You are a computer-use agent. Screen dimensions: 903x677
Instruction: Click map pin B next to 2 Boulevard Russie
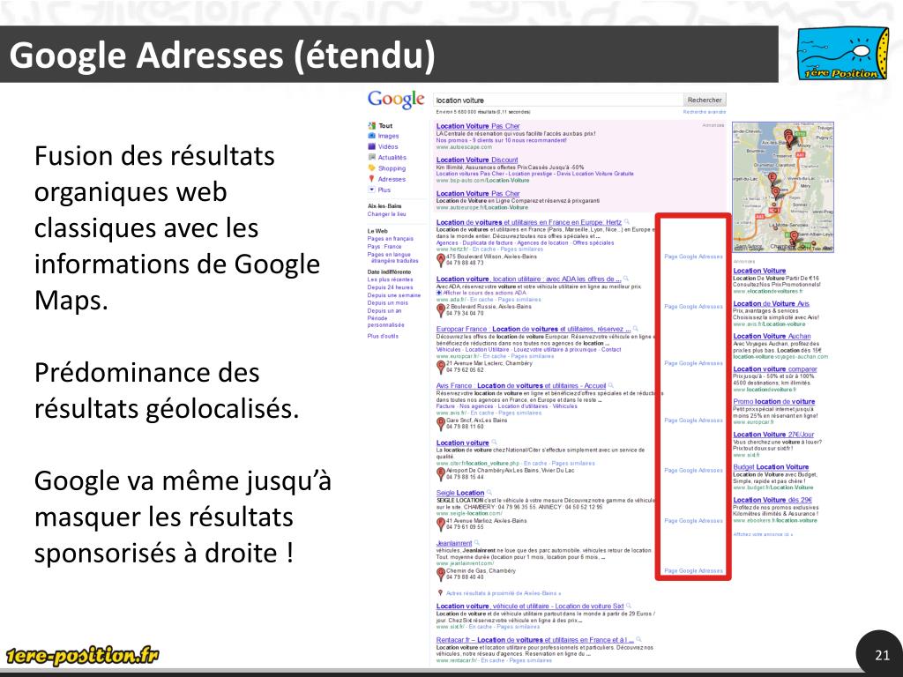441,309
